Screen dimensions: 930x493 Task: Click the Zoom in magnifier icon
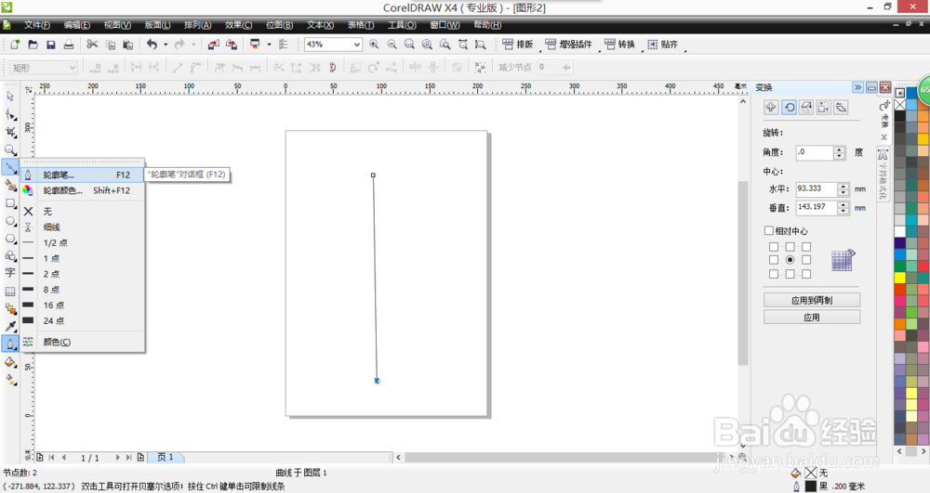[374, 45]
